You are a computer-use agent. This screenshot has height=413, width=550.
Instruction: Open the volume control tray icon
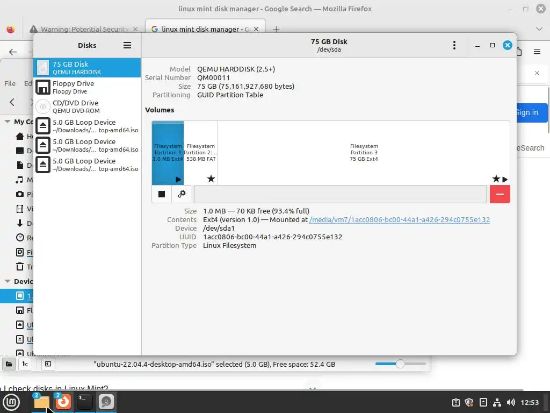tap(511, 402)
